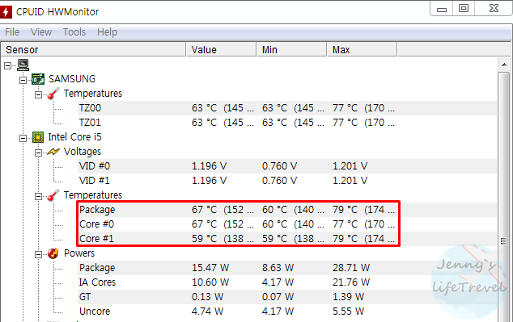Click the Intel Core i5 CPU chip icon
The width and height of the screenshot is (513, 322).
point(38,137)
